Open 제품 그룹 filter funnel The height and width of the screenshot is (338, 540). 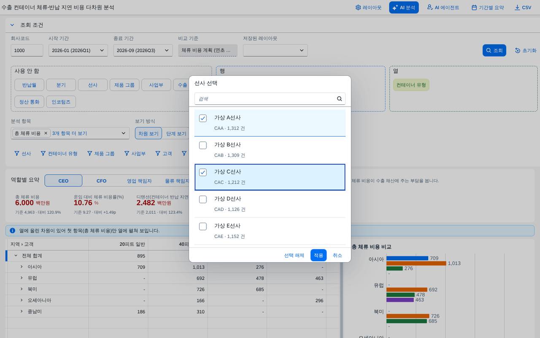[100, 153]
